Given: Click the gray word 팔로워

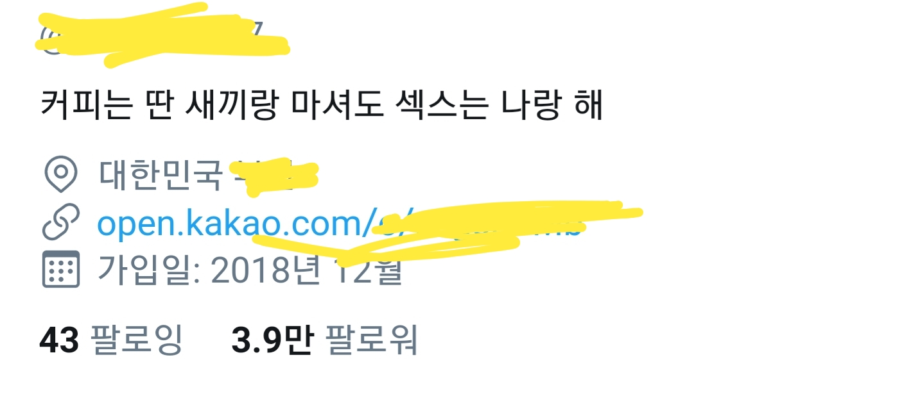Looking at the screenshot, I should (x=372, y=340).
